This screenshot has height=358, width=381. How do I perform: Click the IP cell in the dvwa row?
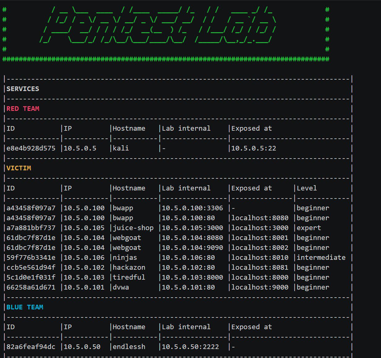(84, 287)
